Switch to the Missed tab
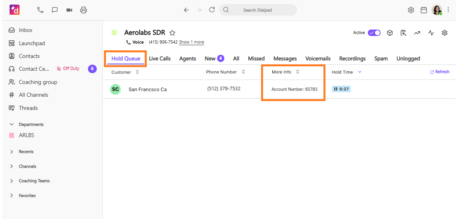The height and width of the screenshot is (219, 457). pyautogui.click(x=256, y=58)
